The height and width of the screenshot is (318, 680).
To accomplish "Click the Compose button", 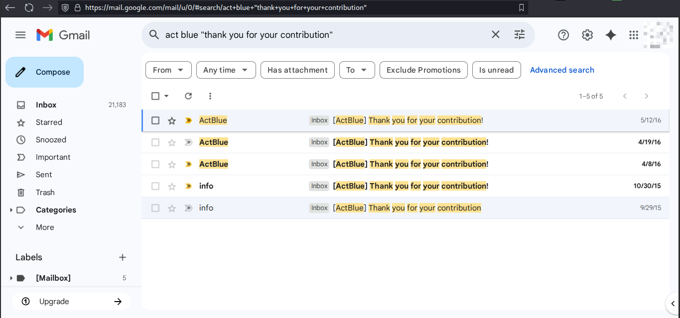I will click(x=45, y=72).
